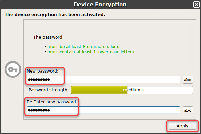Click the masked dots in New password field
Image resolution: width=201 pixels, height=134 pixels.
click(x=39, y=80)
